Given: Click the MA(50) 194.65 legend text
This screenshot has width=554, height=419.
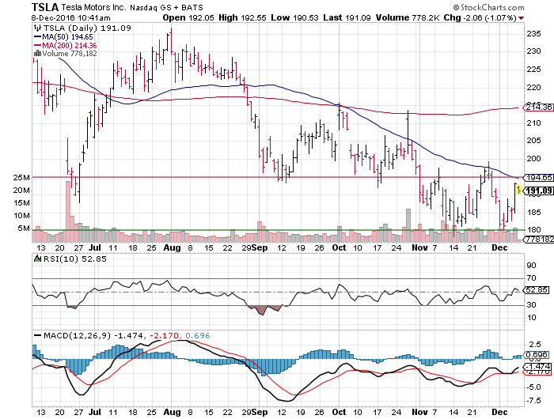Looking at the screenshot, I should pos(67,36).
